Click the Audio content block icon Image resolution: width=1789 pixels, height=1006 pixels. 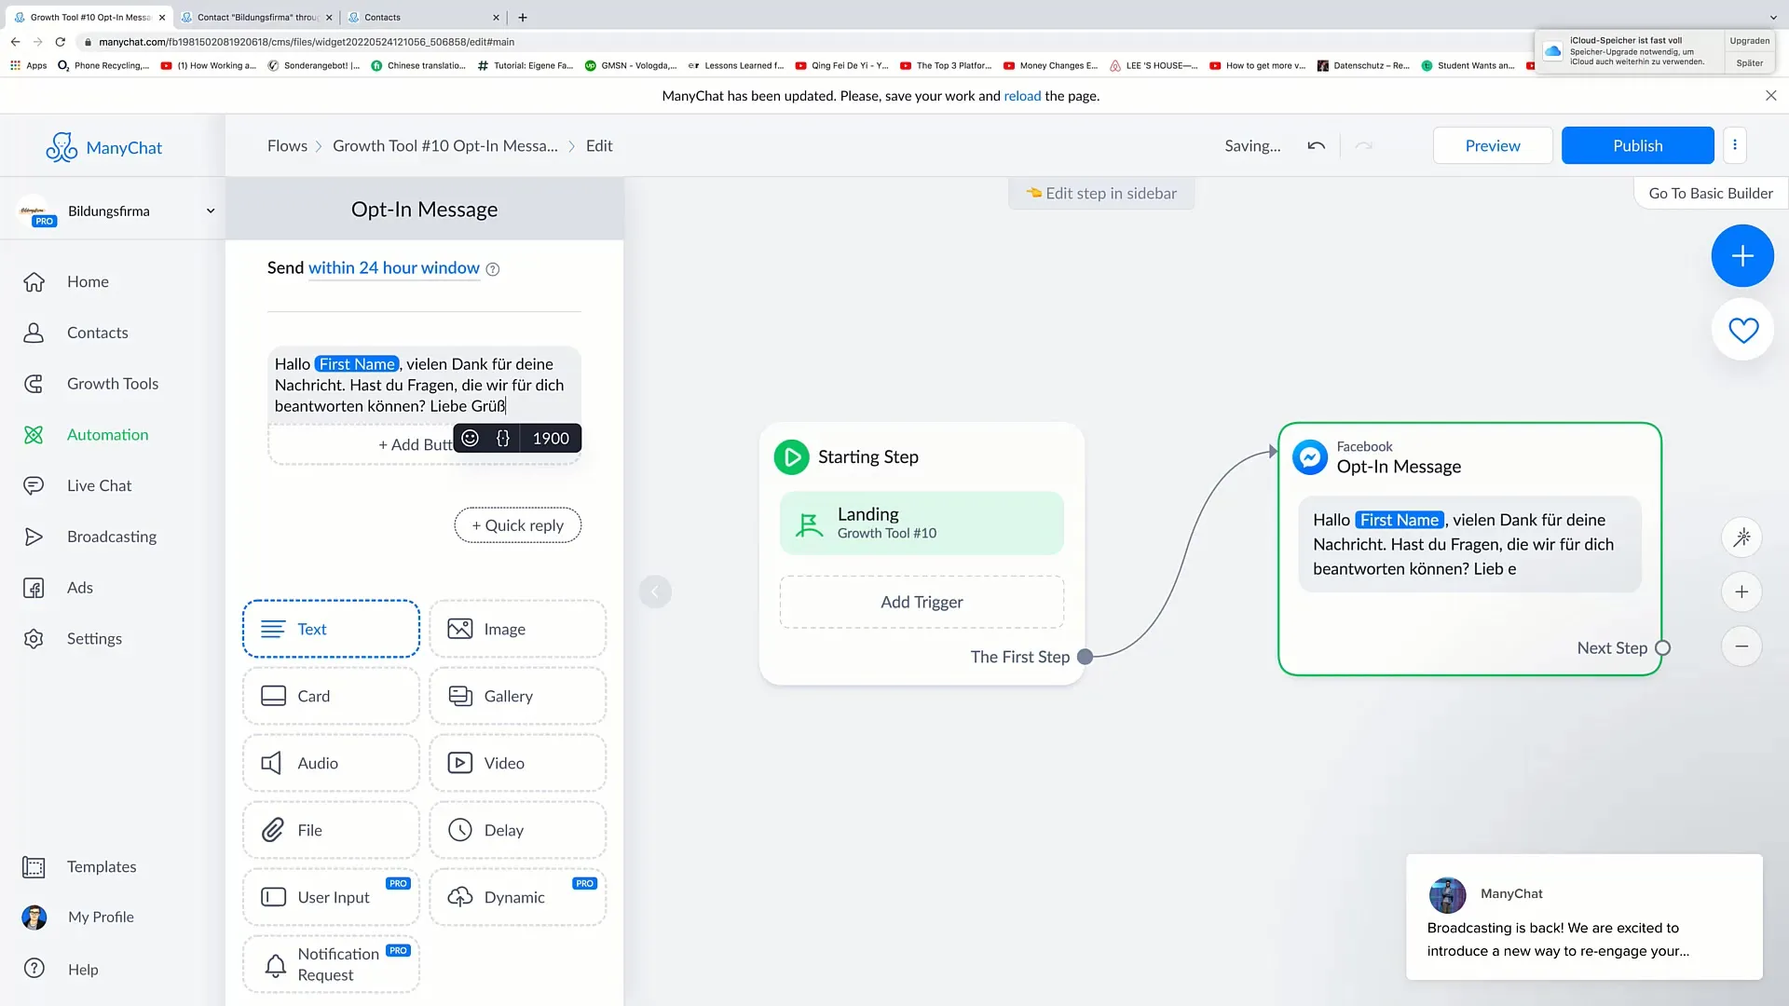[273, 763]
